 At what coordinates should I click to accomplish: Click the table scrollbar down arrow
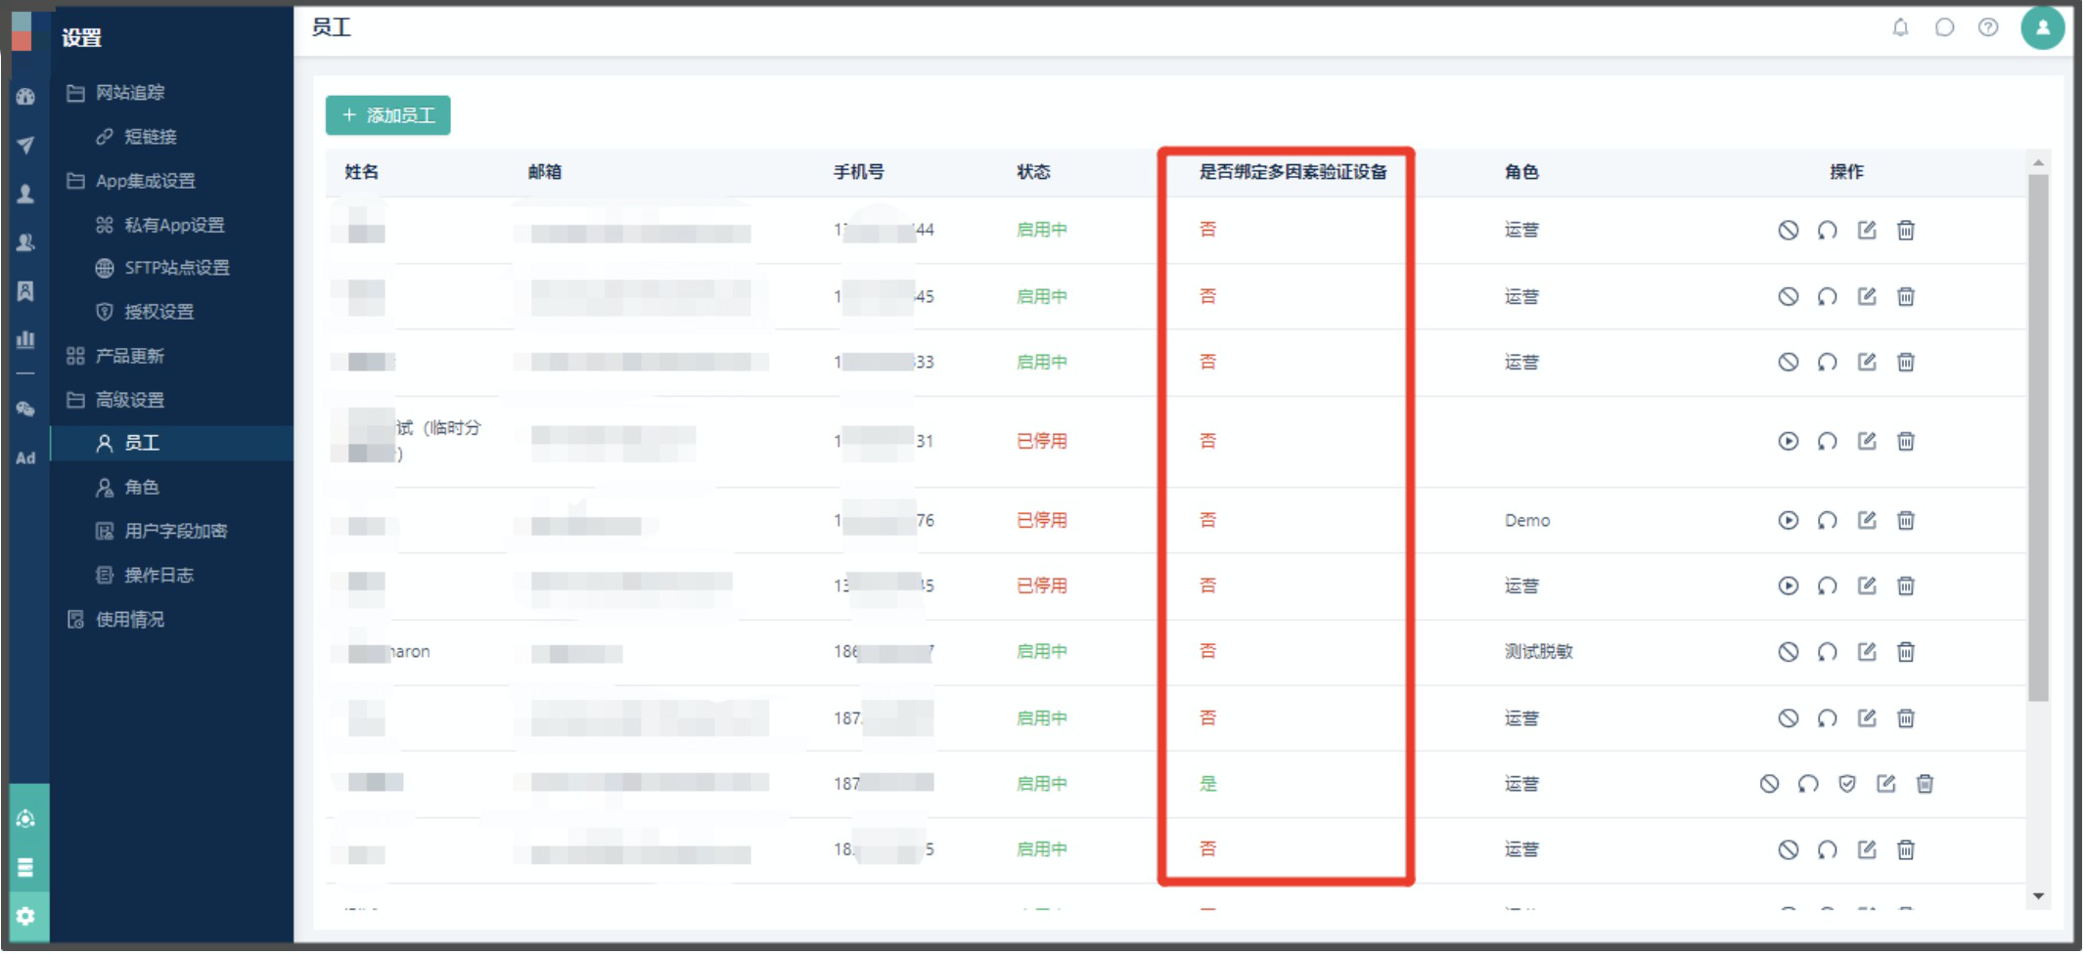[x=2038, y=896]
